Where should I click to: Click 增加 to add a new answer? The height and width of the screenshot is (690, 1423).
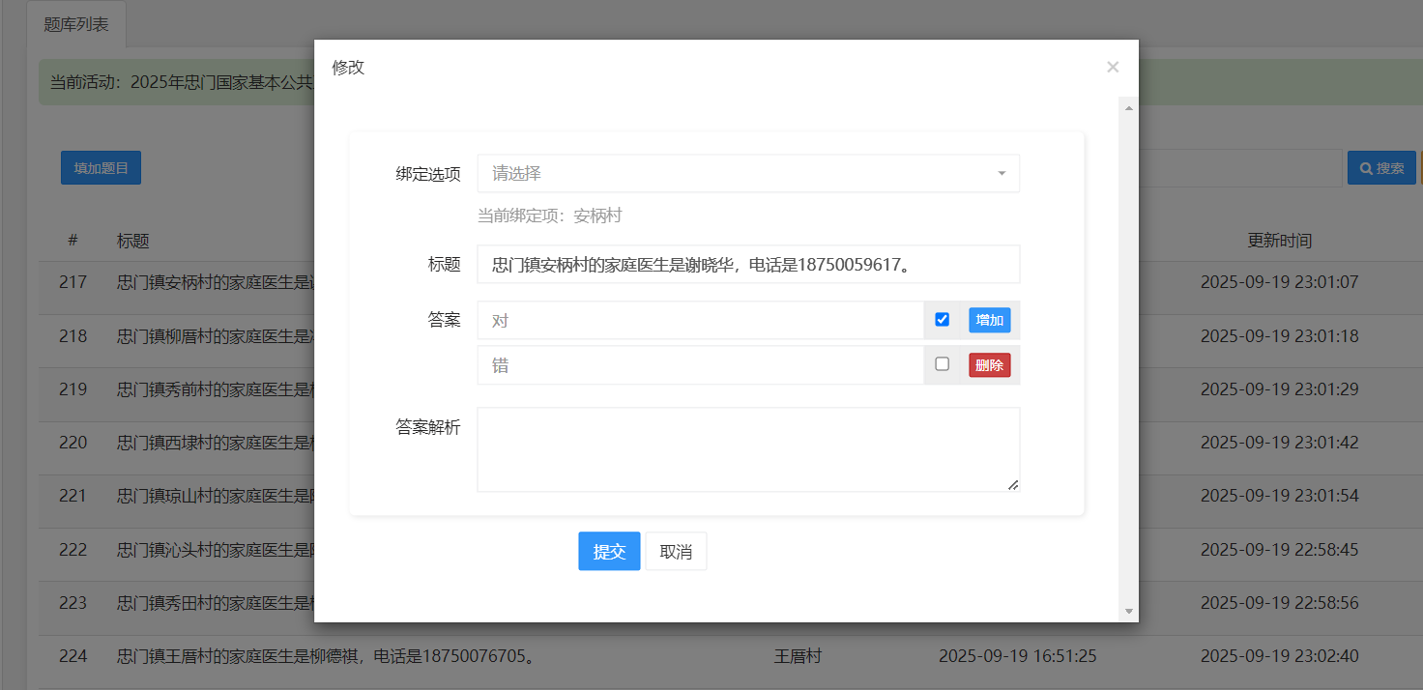coord(989,319)
